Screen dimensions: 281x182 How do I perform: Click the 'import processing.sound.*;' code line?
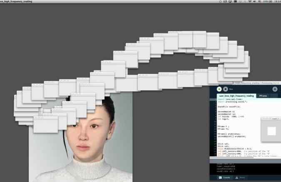(x=232, y=102)
